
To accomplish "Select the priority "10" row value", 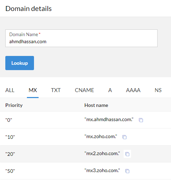I will pyautogui.click(x=10, y=137).
